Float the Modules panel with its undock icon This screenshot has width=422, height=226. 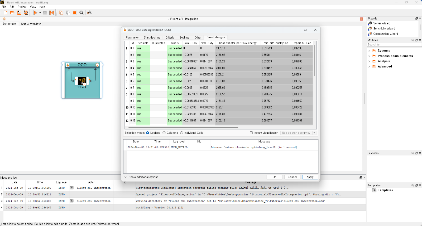pyautogui.click(x=416, y=40)
